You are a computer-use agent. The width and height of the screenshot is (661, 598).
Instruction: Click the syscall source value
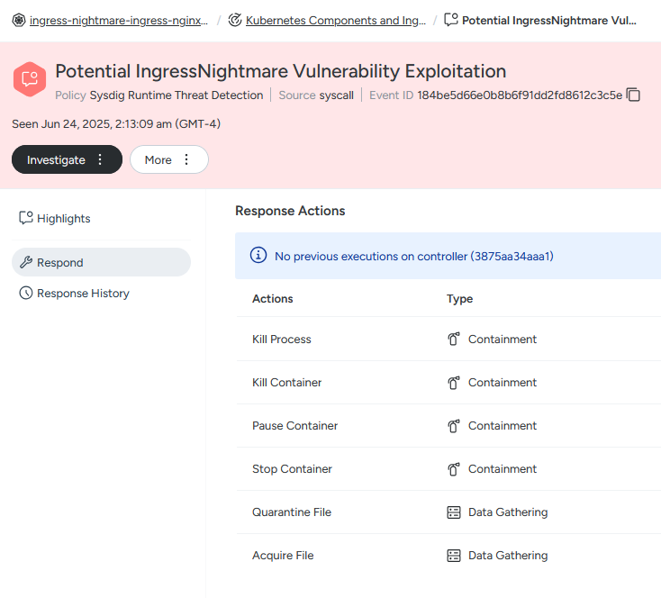point(337,95)
